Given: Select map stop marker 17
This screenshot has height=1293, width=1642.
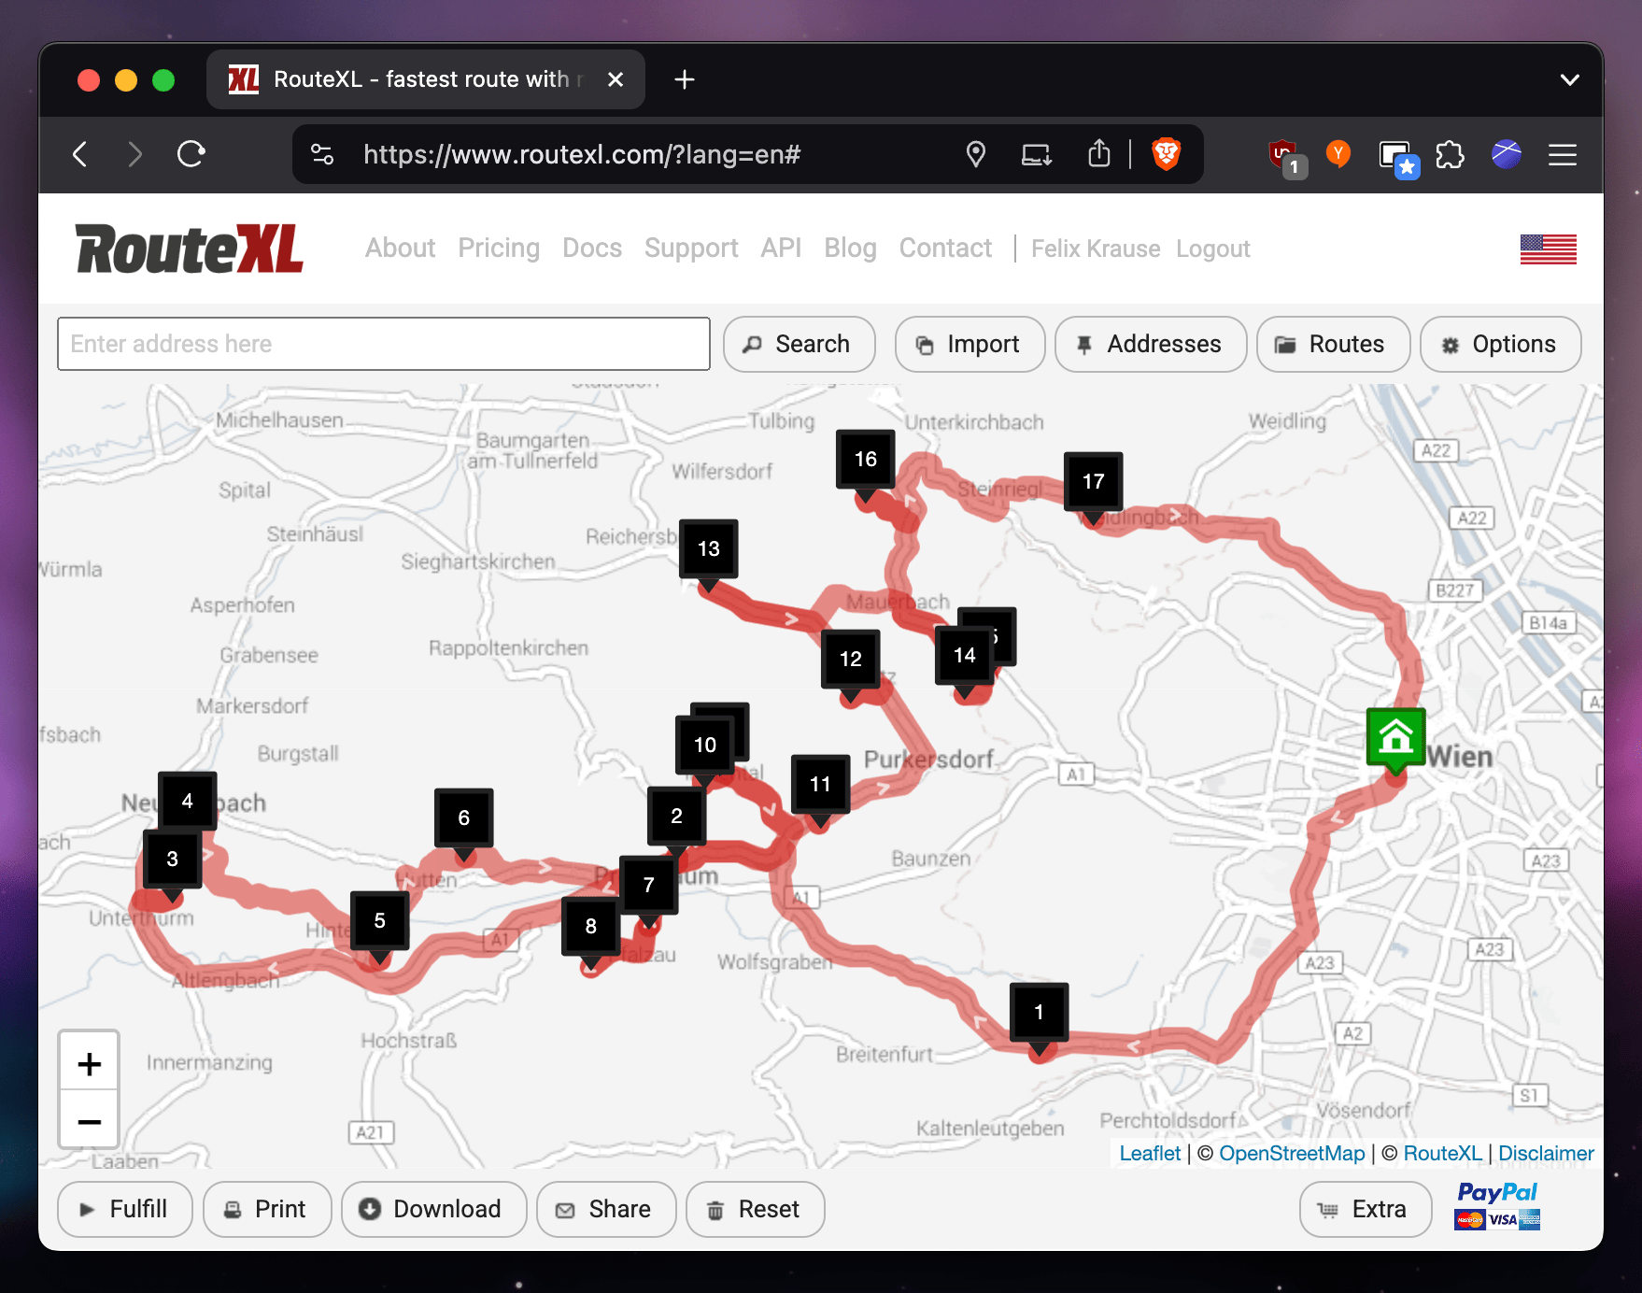Looking at the screenshot, I should 1093,481.
